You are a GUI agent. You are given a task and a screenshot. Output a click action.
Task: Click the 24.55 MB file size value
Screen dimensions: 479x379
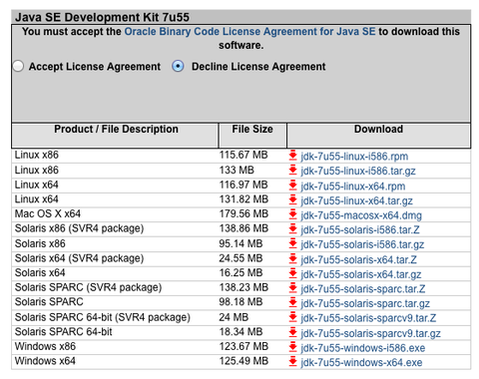pos(240,258)
